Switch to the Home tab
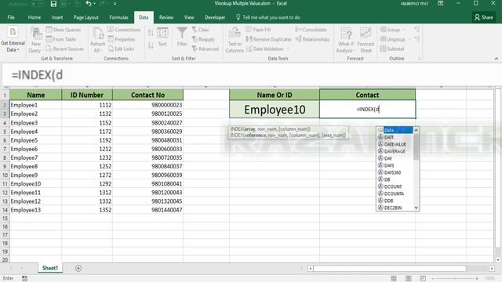 (35, 17)
